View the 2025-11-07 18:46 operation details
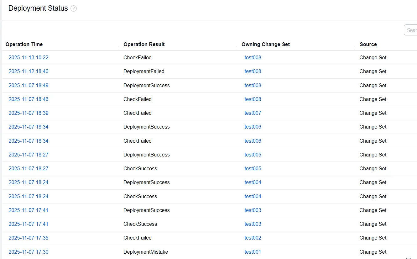The width and height of the screenshot is (417, 259). [x=29, y=99]
